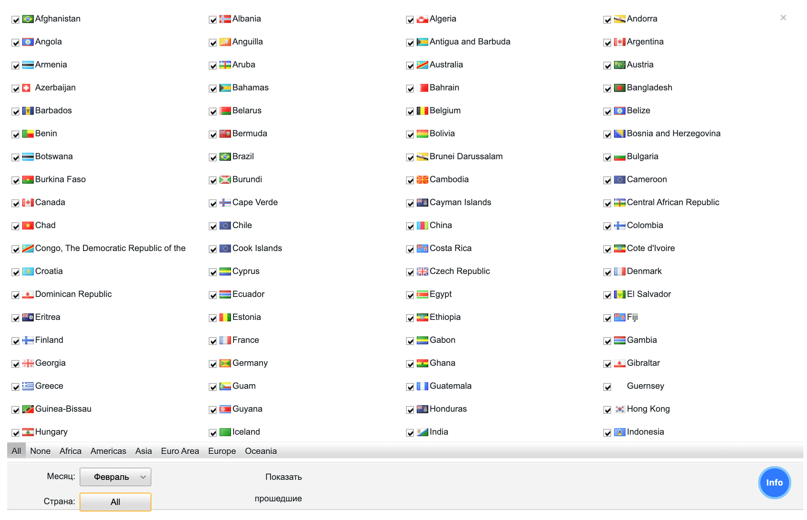Toggle the China checkbox off
Viewport: 807px width, 520px height.
pyautogui.click(x=410, y=226)
